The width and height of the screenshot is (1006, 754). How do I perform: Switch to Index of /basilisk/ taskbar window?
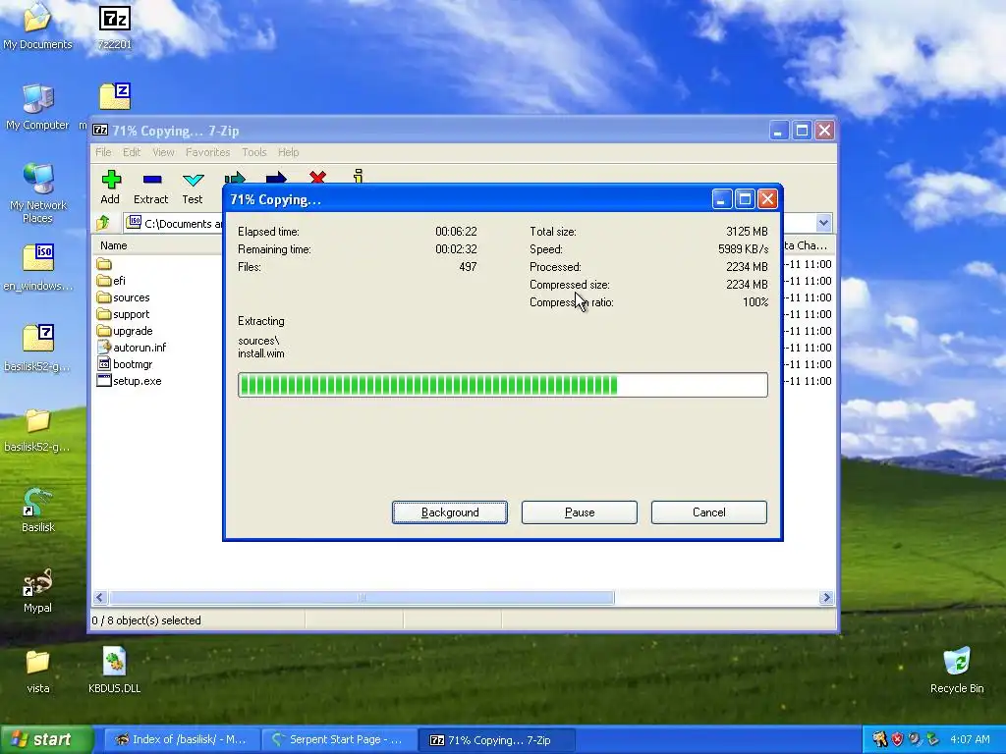point(181,739)
